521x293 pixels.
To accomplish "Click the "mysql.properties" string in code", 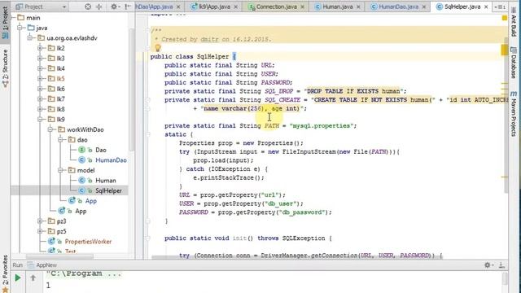I will pos(321,126).
